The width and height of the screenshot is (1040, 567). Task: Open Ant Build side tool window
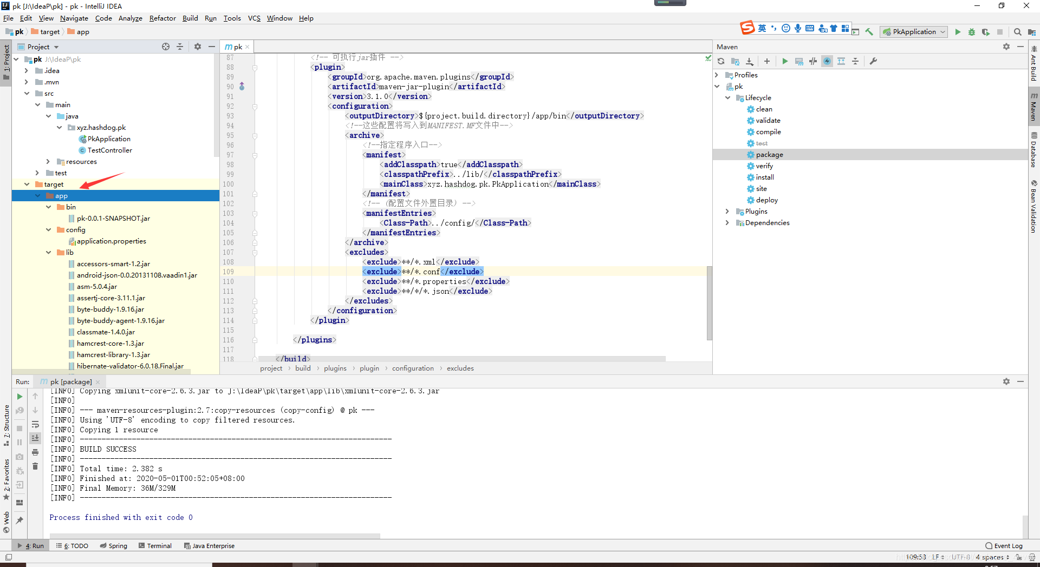pyautogui.click(x=1034, y=64)
